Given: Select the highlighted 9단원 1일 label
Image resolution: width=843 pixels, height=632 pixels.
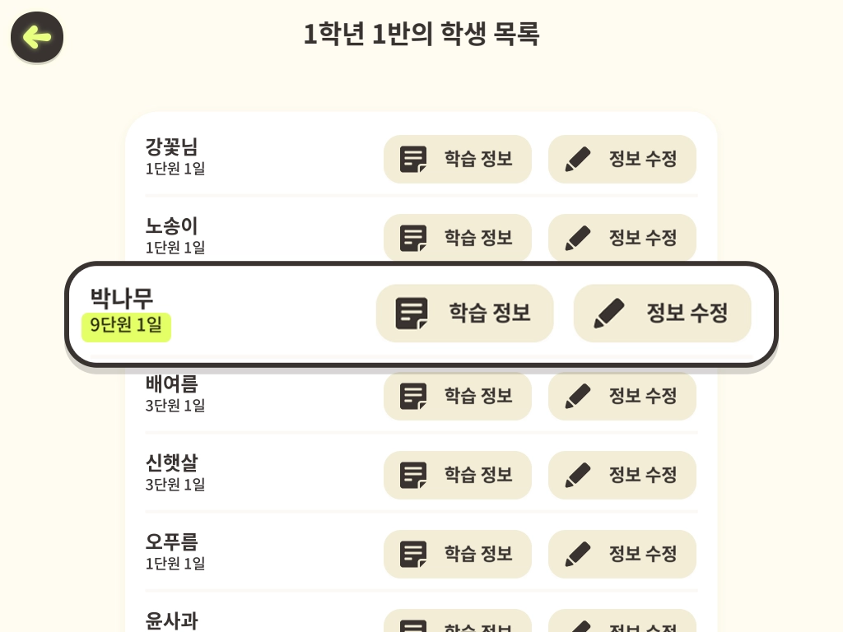Looking at the screenshot, I should pyautogui.click(x=126, y=326).
